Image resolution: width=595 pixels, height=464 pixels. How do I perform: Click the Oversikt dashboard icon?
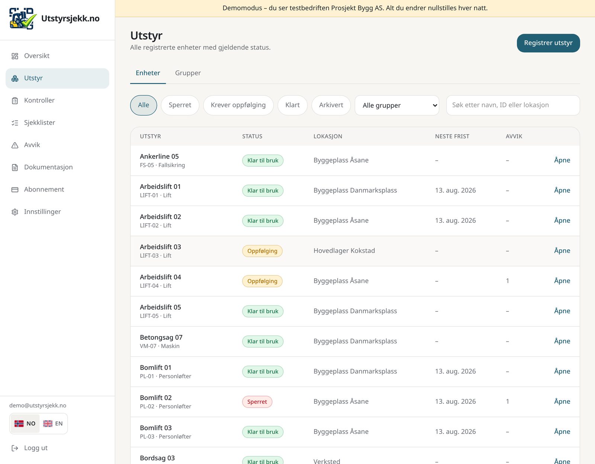[15, 56]
